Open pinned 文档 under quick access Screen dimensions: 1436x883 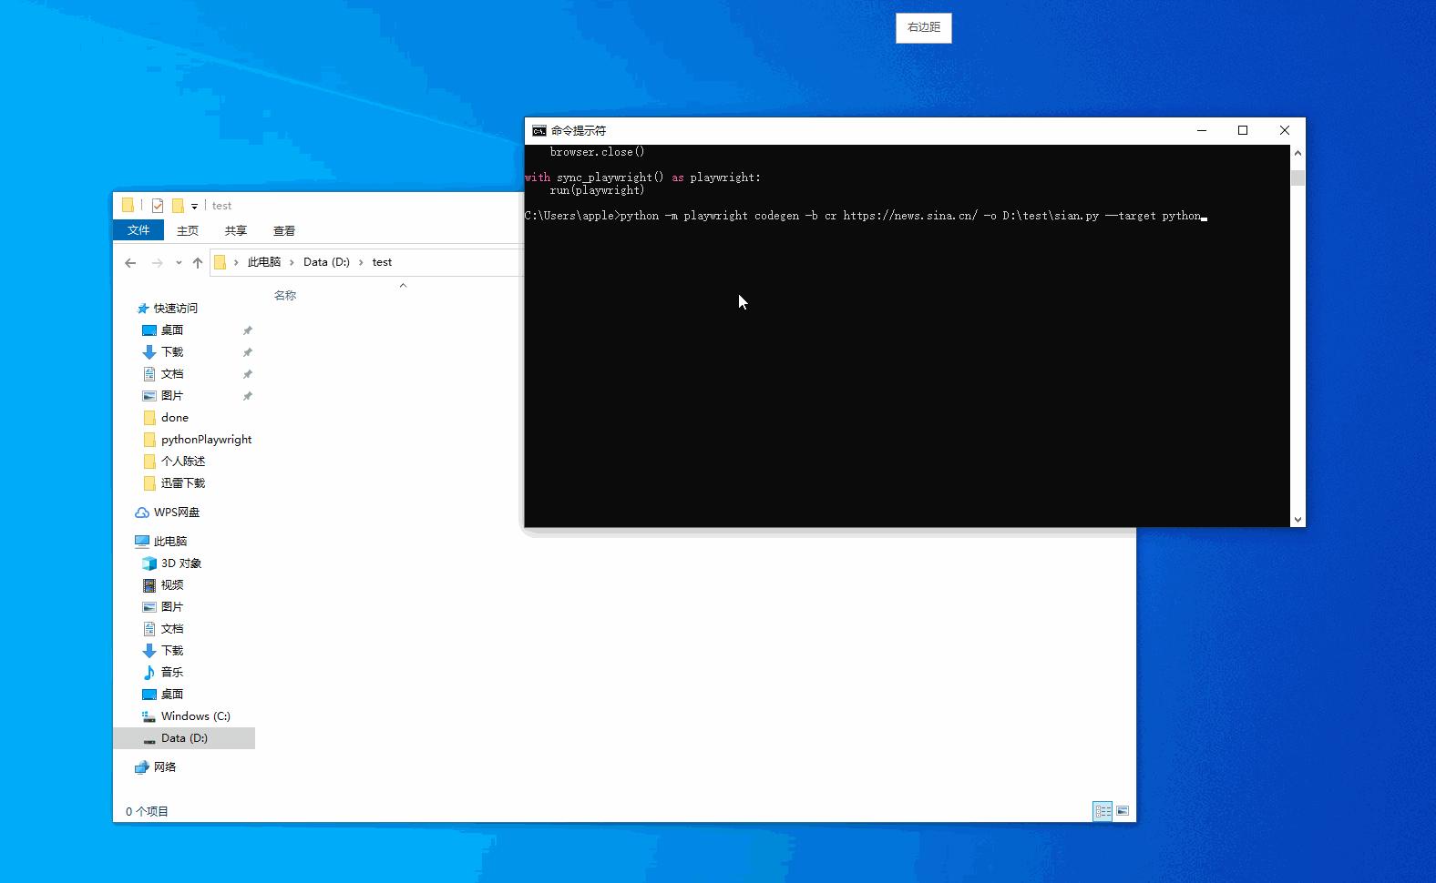(172, 374)
